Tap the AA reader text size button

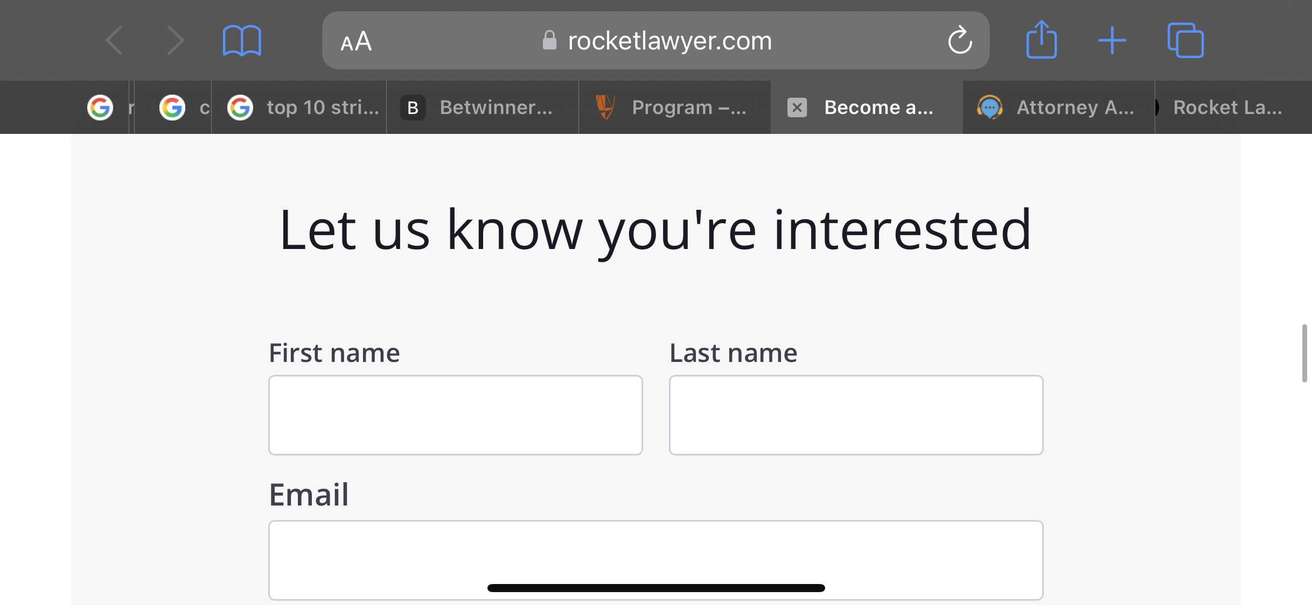[356, 41]
